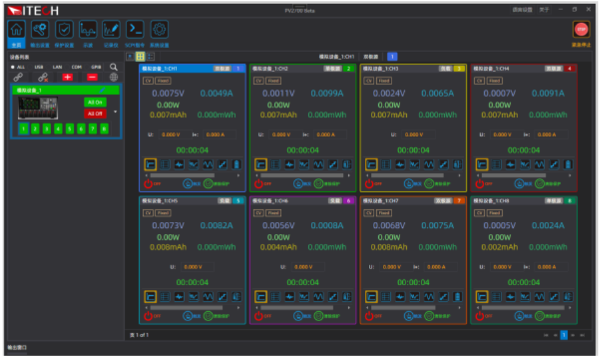Select the USB connection filter radio
Screen dimensions: 601x361
(39, 67)
